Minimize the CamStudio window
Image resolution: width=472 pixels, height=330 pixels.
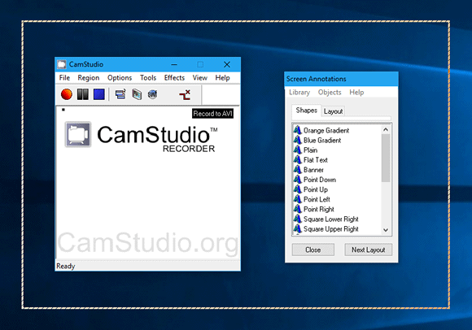174,64
